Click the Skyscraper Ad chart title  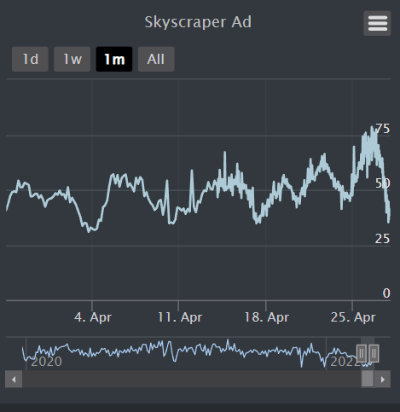[198, 22]
